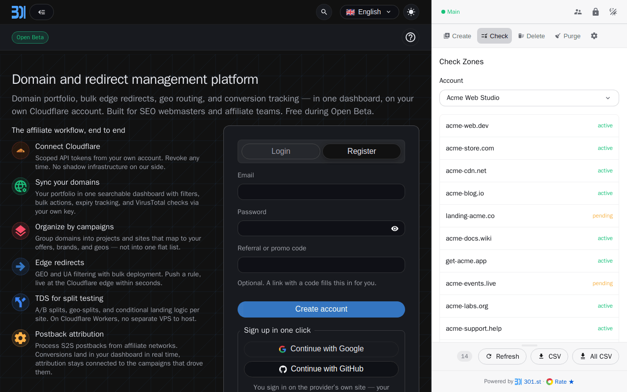Screen dimensions: 627x392
Task: Click the Create account button
Action: 321,309
